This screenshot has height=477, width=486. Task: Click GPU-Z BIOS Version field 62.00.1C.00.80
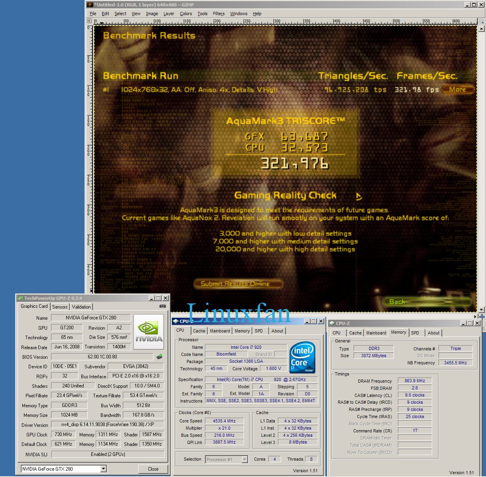tap(102, 357)
